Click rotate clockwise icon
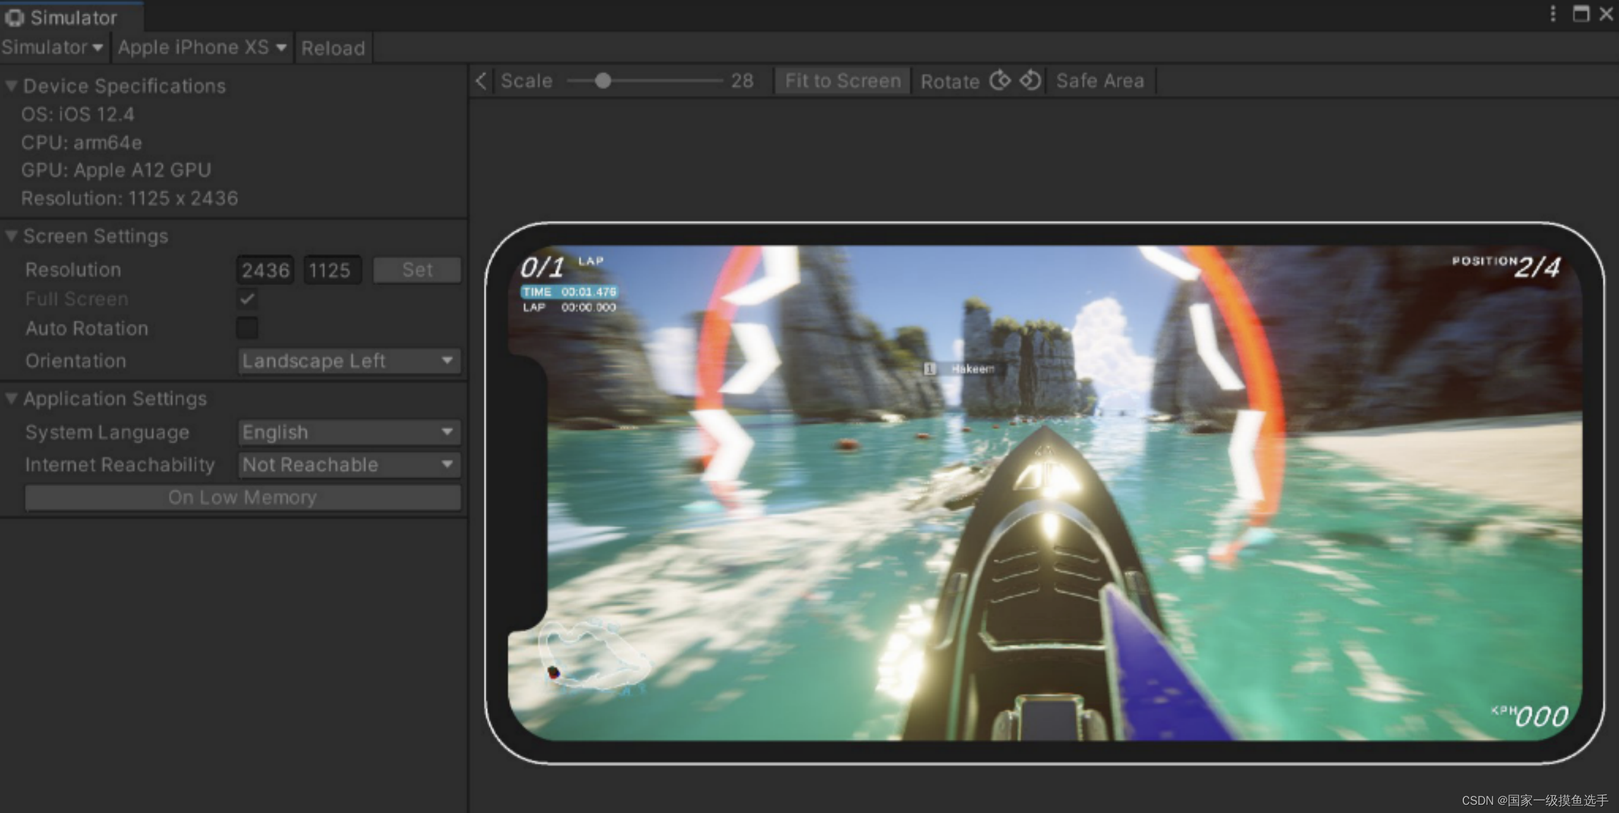 coord(1000,81)
